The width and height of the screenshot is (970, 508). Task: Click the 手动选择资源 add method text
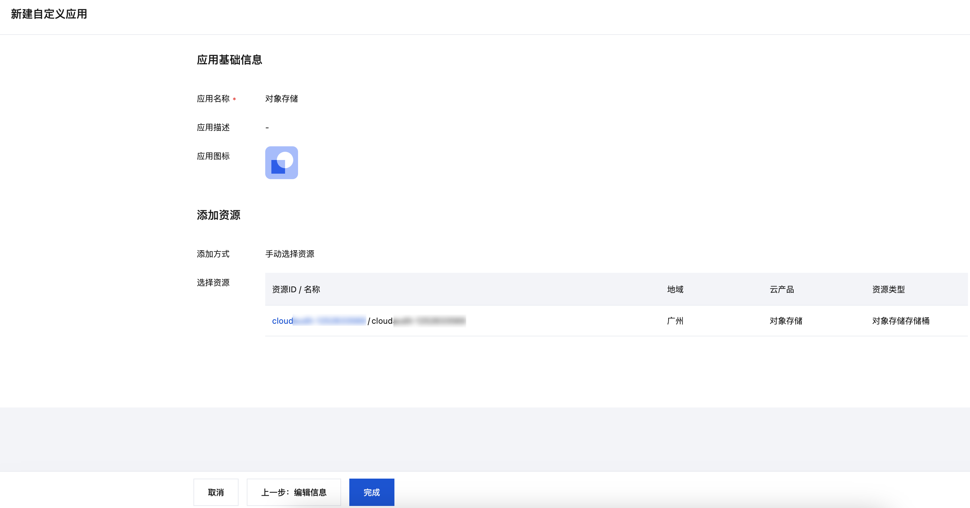(x=289, y=254)
